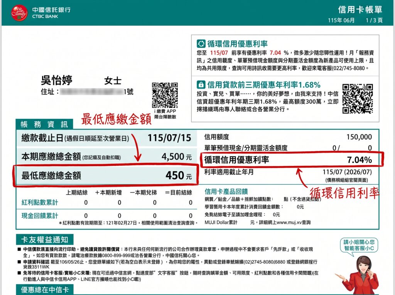Image resolution: width=395 pixels, height=295 pixels.
Task: Click the 信用貸款前三期優惠年利率1.68% heading
Action: (264, 85)
